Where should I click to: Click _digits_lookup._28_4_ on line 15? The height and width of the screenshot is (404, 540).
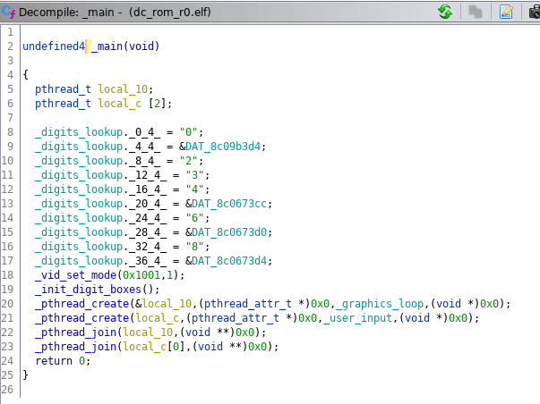(100, 232)
